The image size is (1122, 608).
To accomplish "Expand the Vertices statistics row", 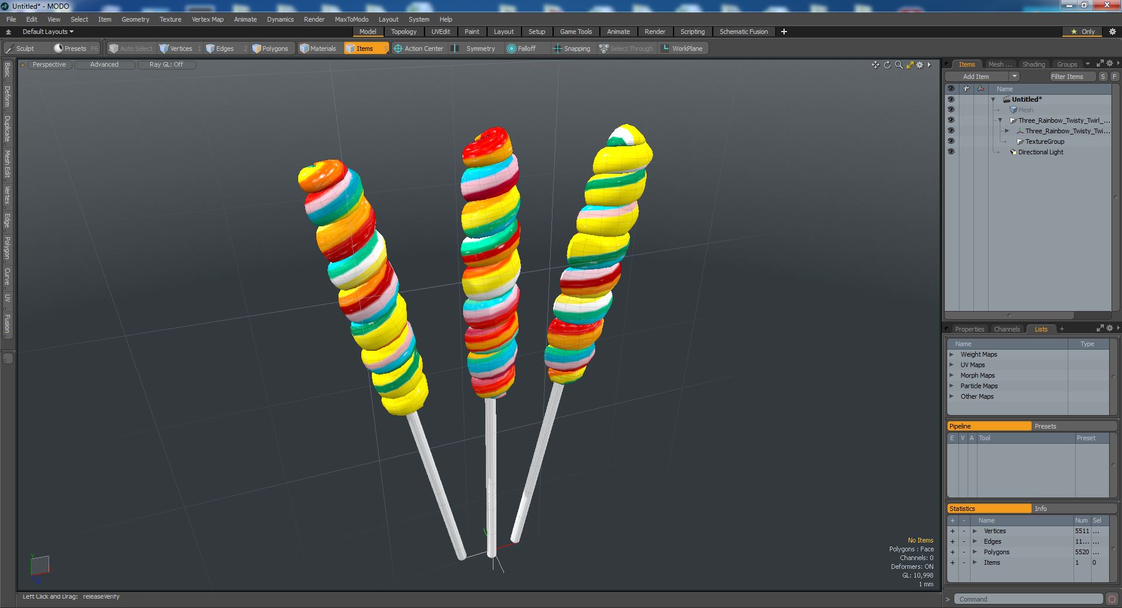I will pyautogui.click(x=975, y=531).
